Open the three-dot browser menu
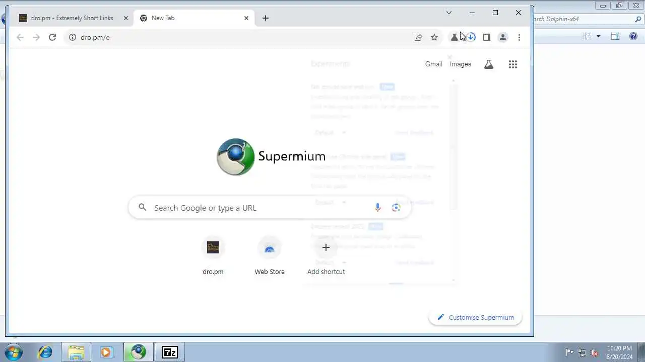This screenshot has height=362, width=645. [519, 37]
